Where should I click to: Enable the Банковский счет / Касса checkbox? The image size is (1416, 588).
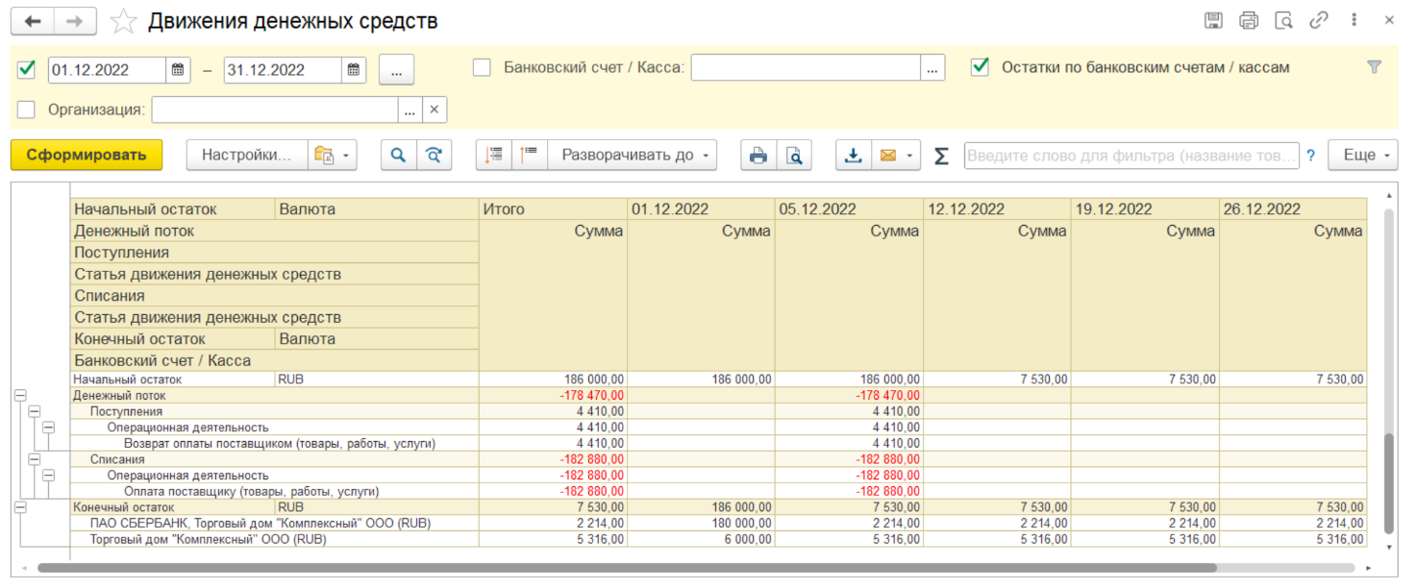[x=482, y=67]
